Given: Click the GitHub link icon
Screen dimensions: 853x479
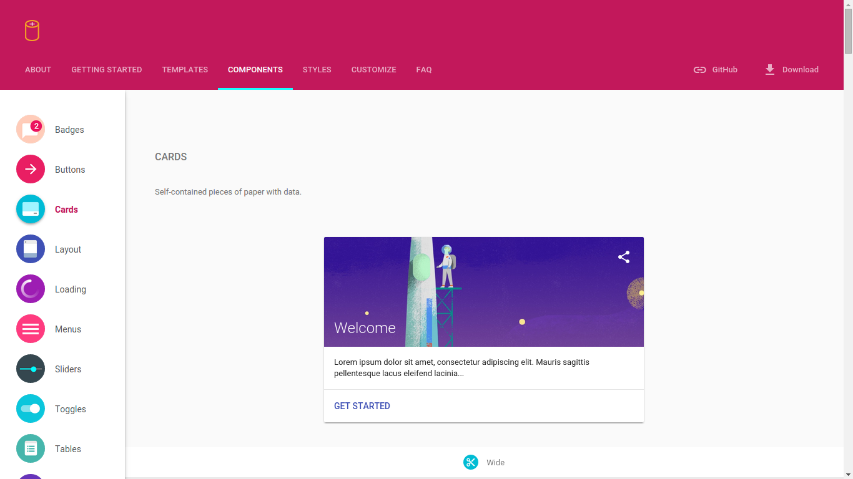Looking at the screenshot, I should click(700, 70).
